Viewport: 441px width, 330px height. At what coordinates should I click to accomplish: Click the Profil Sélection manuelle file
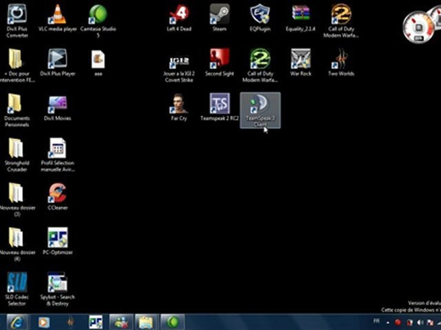[57, 154]
